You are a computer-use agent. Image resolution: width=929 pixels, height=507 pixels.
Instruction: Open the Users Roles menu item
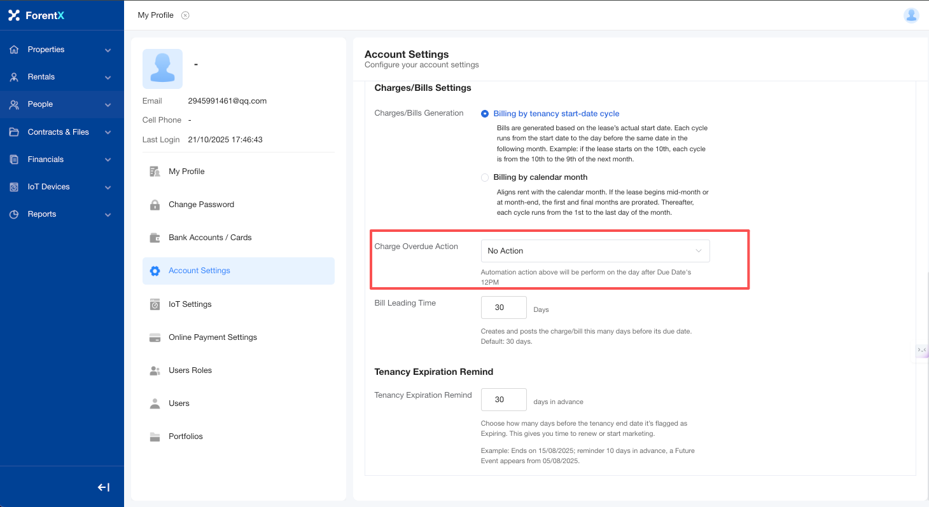[x=190, y=370]
